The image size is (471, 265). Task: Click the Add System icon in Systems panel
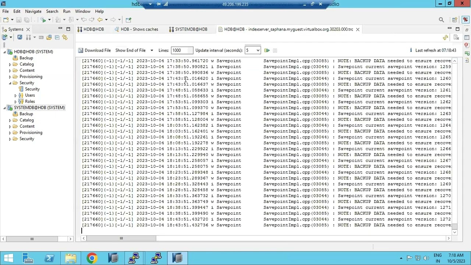[x=5, y=37]
